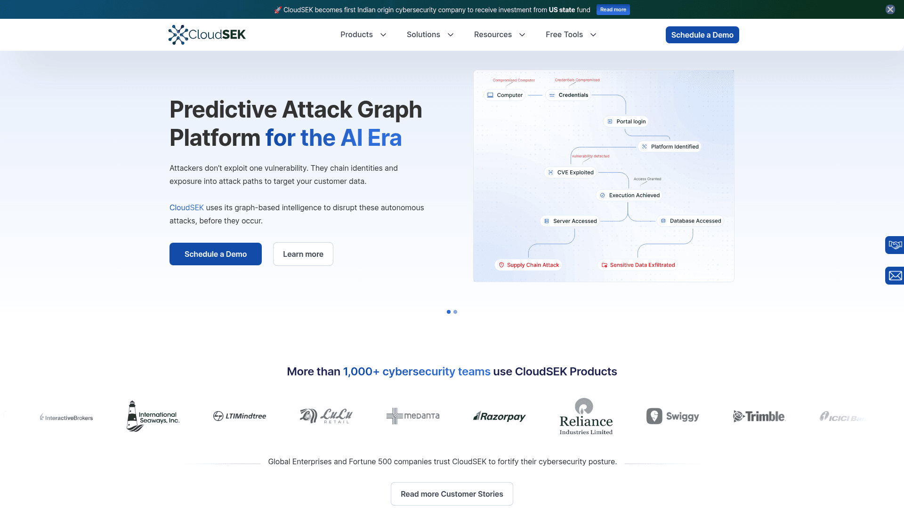Open the Read more announcement link
This screenshot has height=508, width=904.
point(613,9)
